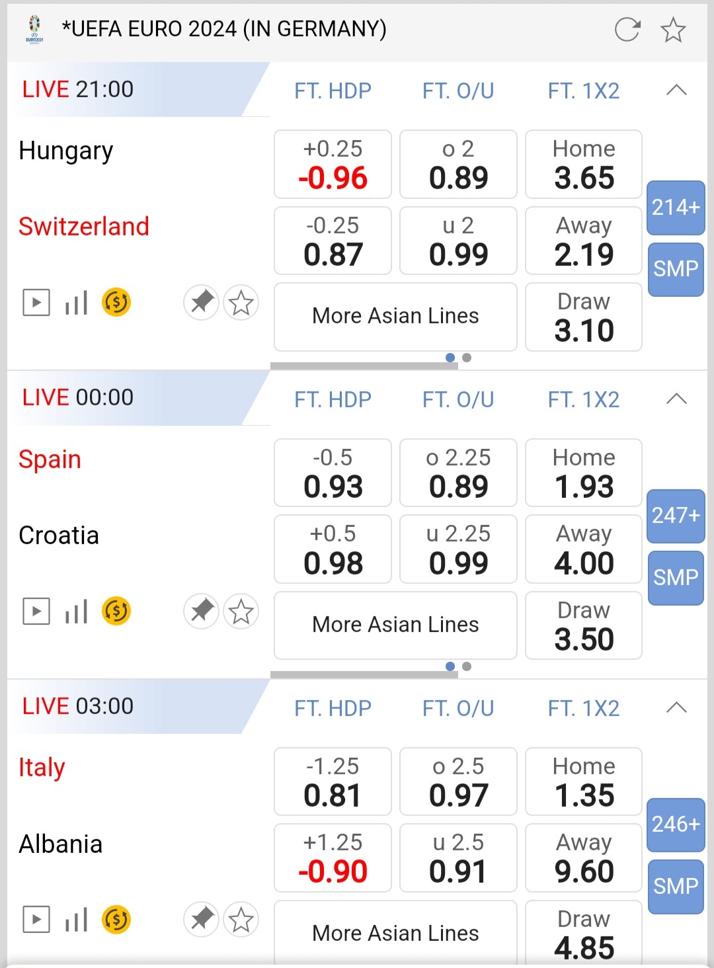Click the refresh icon in the header
Screen dimensions: 714x968
coord(627,30)
